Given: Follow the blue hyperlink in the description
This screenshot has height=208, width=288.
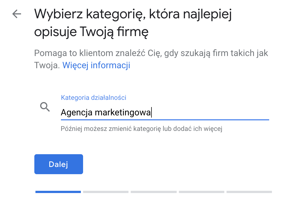Looking at the screenshot, I should (96, 65).
